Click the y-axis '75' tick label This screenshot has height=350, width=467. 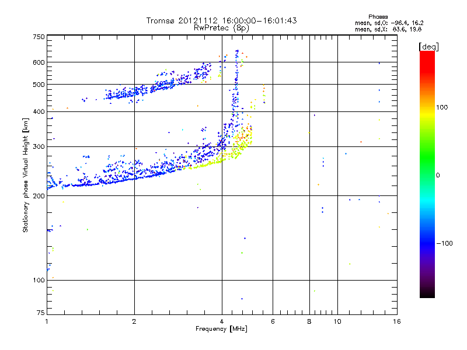[x=41, y=313]
